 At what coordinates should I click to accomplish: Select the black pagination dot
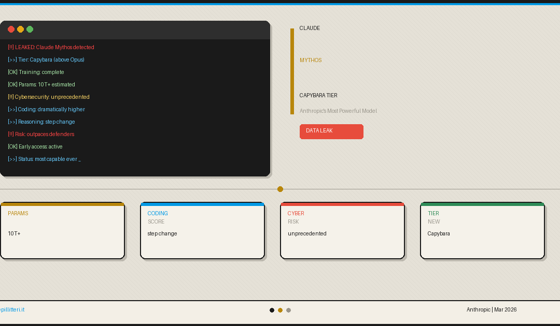pyautogui.click(x=272, y=310)
